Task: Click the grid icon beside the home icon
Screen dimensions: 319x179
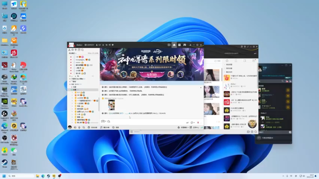Action: (179, 45)
